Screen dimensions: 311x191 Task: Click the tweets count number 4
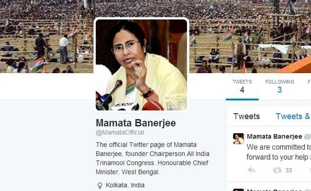pyautogui.click(x=242, y=90)
